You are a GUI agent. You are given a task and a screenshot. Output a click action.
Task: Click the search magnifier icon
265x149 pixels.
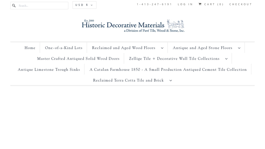coord(14,6)
